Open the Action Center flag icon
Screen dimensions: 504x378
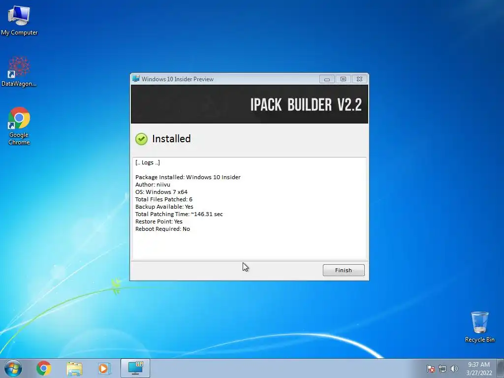point(431,369)
